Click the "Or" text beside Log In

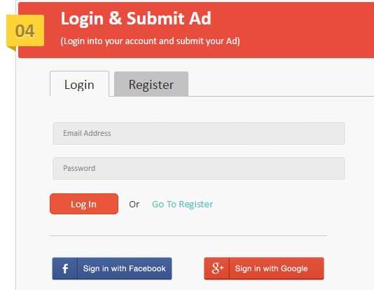pyautogui.click(x=134, y=204)
